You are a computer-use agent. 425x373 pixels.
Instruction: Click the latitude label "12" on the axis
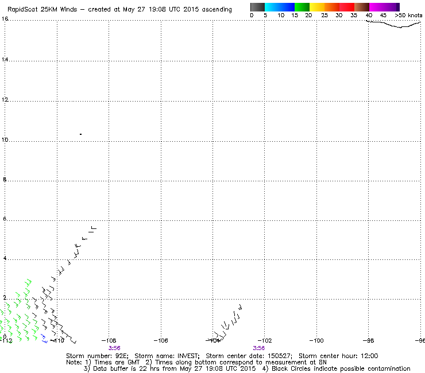coord(5,99)
